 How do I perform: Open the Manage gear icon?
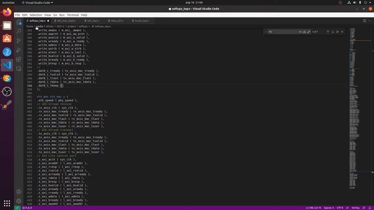pyautogui.click(x=19, y=201)
